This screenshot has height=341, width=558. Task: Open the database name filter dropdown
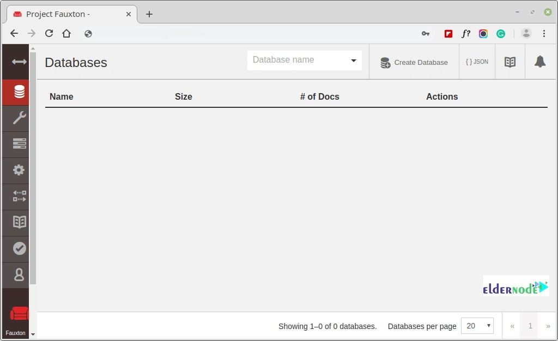[x=354, y=60]
